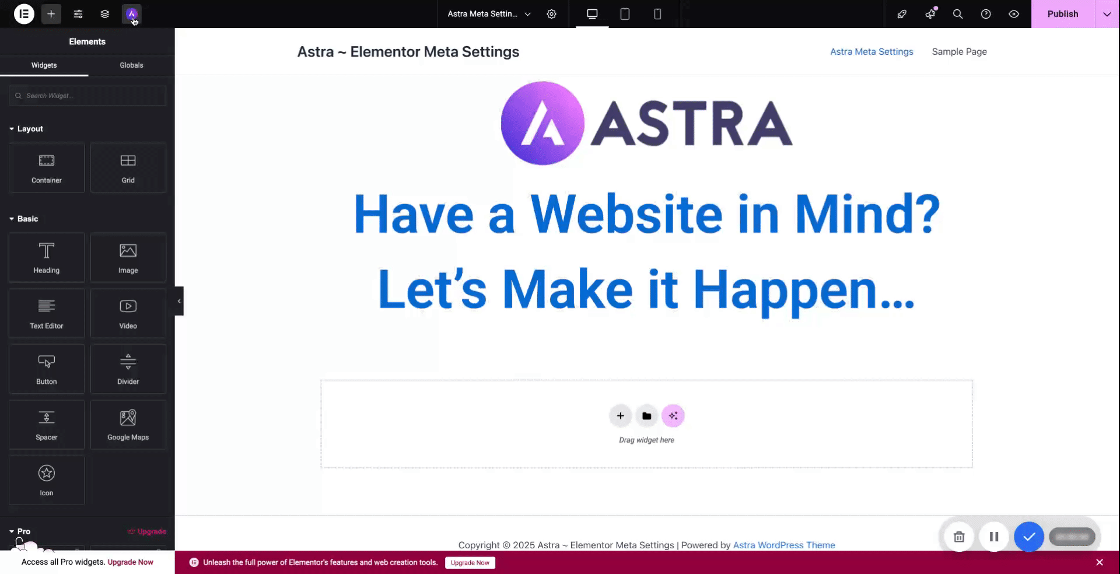The width and height of the screenshot is (1120, 574).
Task: Switch to mobile responsive view
Action: pos(657,14)
